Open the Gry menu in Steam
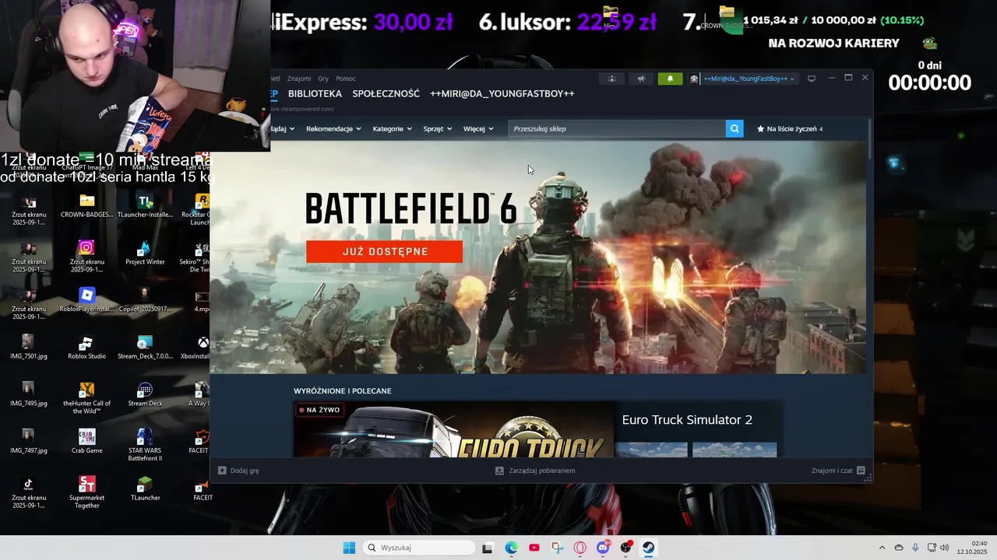Image resolution: width=997 pixels, height=560 pixels. (323, 79)
